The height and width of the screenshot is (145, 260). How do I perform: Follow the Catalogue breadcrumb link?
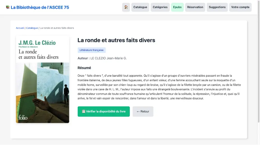point(32,28)
